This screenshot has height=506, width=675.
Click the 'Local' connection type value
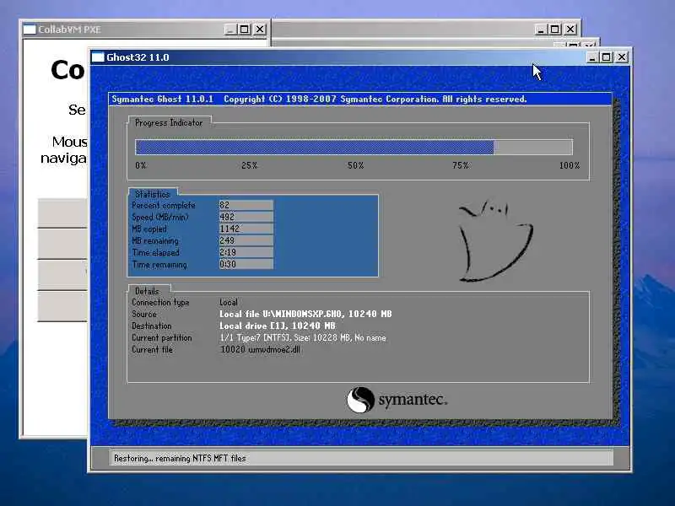pyautogui.click(x=229, y=302)
